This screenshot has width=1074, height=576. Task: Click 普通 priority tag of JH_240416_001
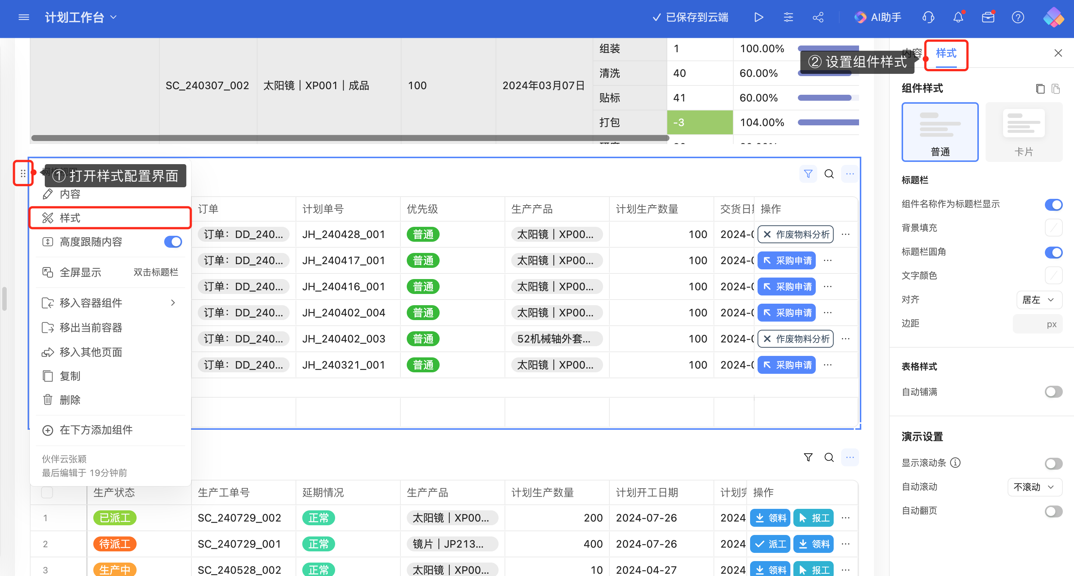pos(423,287)
